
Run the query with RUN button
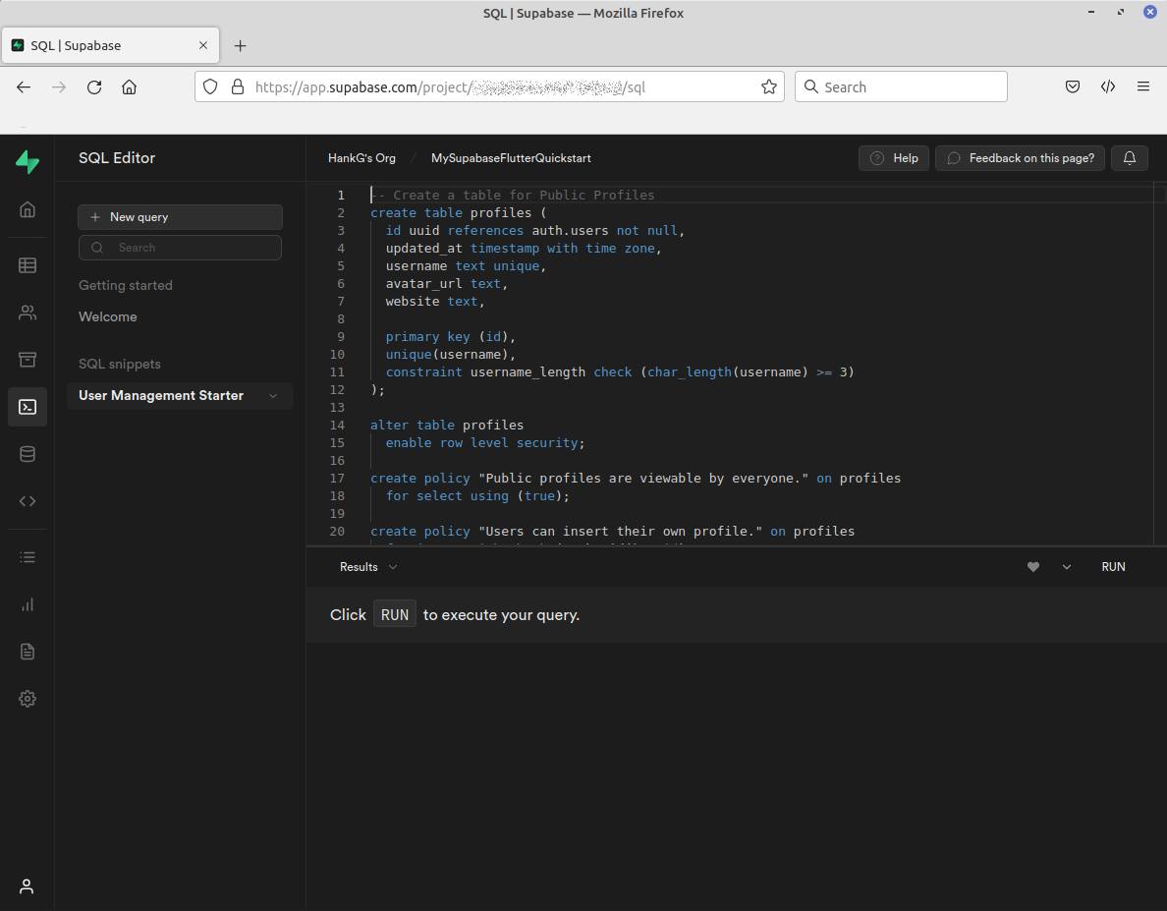click(1113, 567)
